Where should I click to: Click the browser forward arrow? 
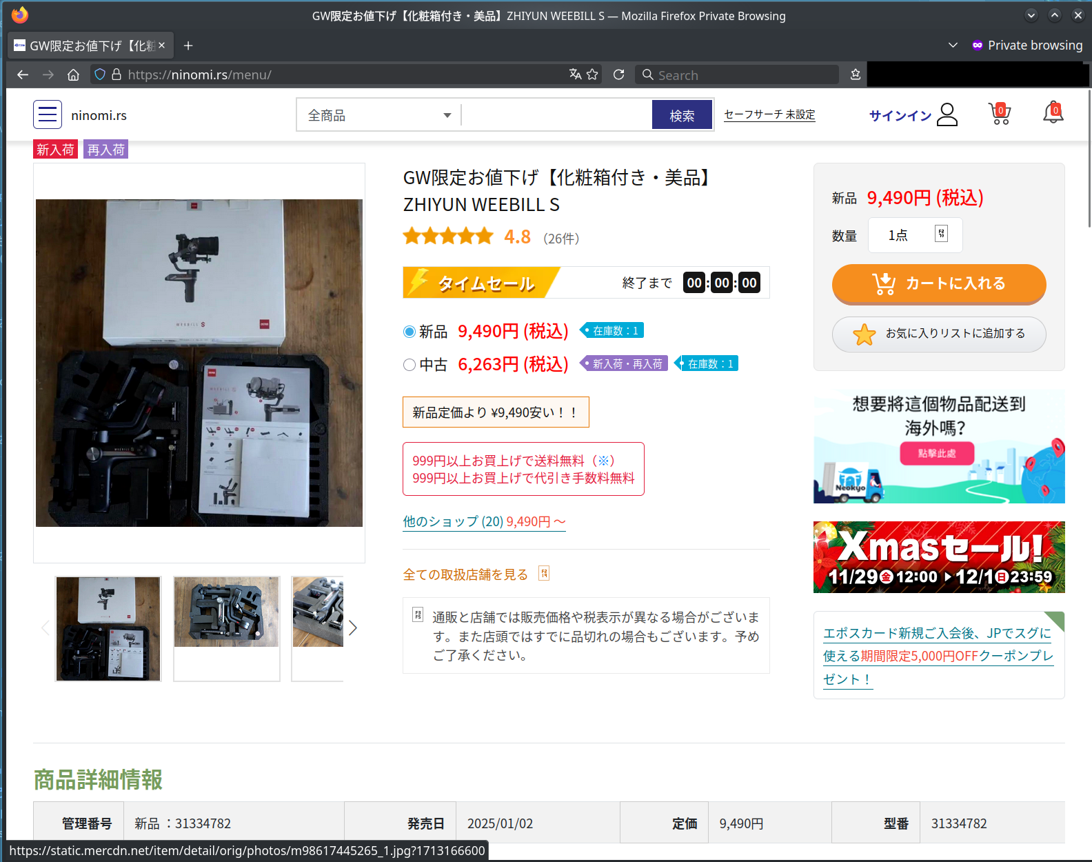tap(48, 74)
